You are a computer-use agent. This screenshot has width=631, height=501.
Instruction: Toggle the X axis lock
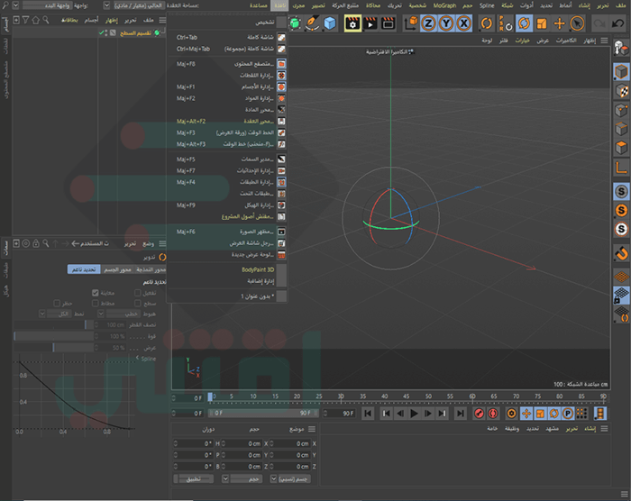point(464,23)
